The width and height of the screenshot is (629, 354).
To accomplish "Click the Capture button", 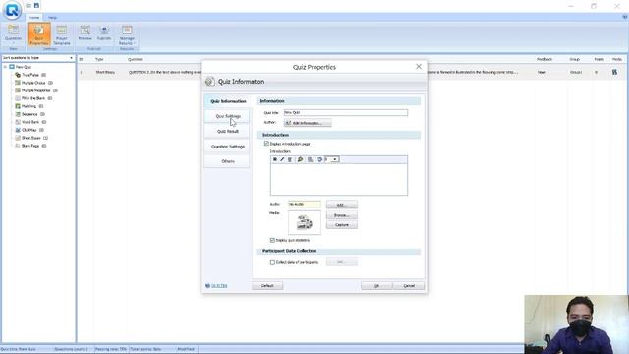I will tap(341, 225).
